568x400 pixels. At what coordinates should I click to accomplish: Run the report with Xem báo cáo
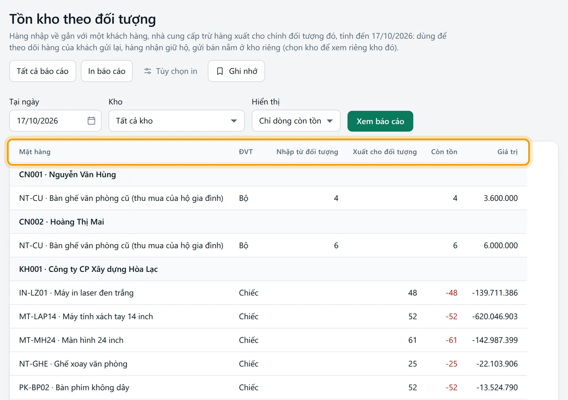point(380,121)
